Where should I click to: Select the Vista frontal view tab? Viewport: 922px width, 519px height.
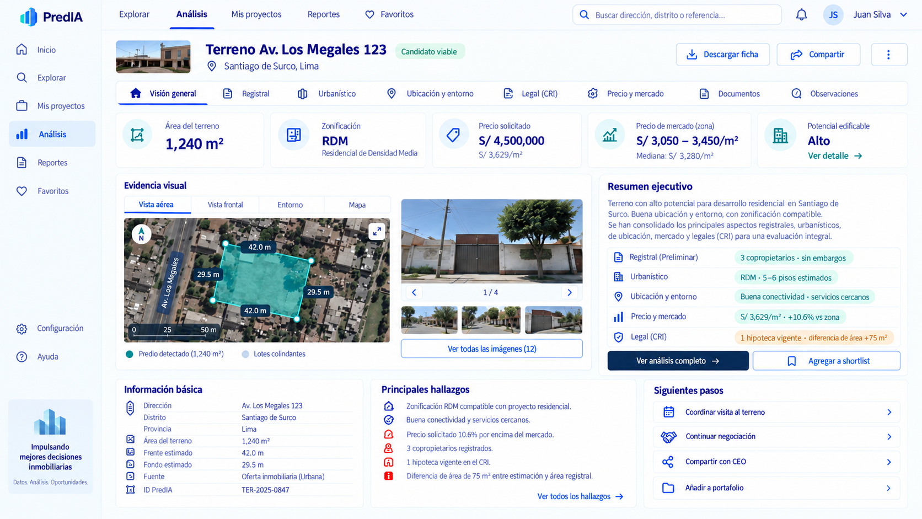tap(225, 205)
